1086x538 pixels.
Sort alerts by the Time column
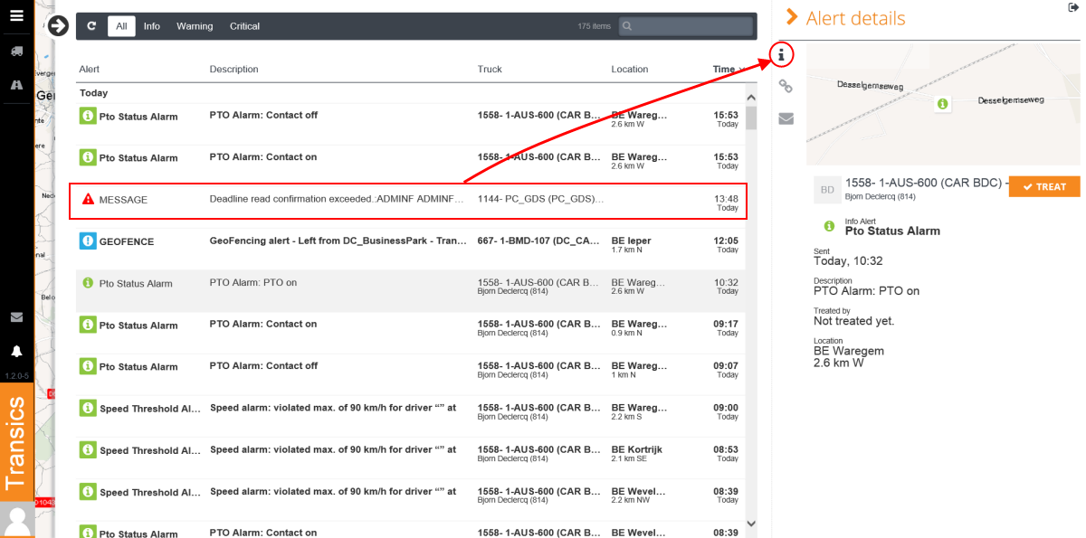726,70
